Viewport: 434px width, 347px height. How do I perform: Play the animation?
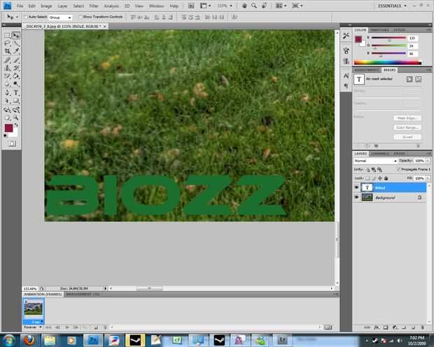coord(67,327)
